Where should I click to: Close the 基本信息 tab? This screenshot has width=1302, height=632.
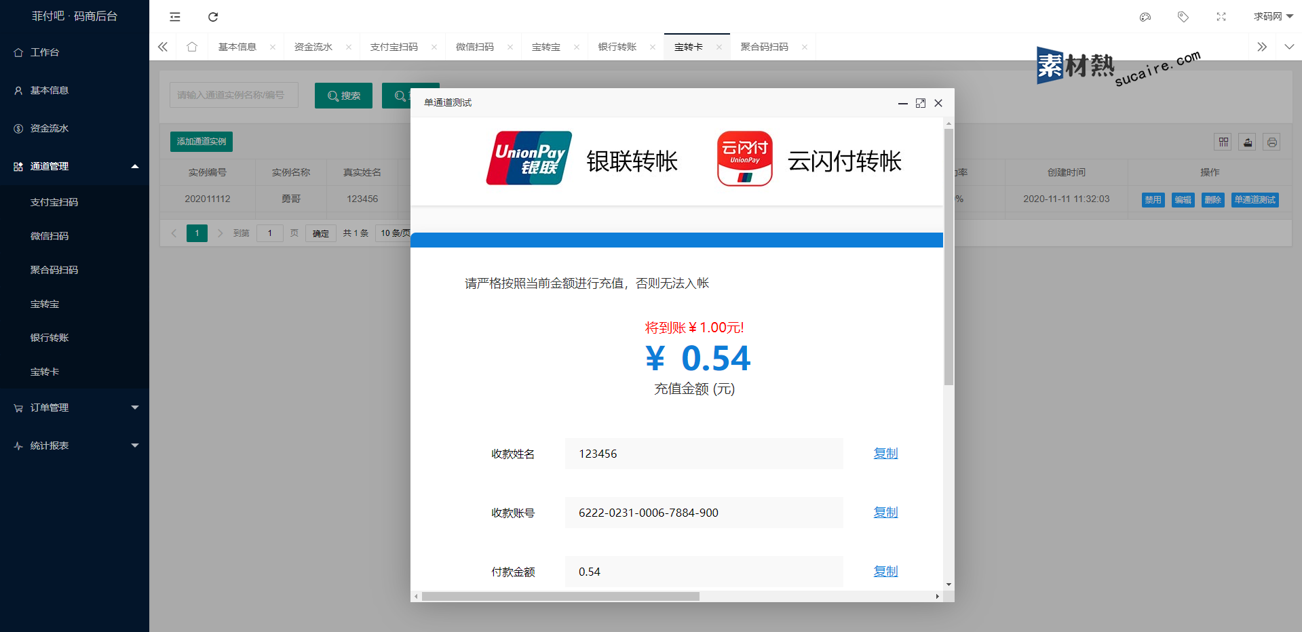[x=273, y=47]
